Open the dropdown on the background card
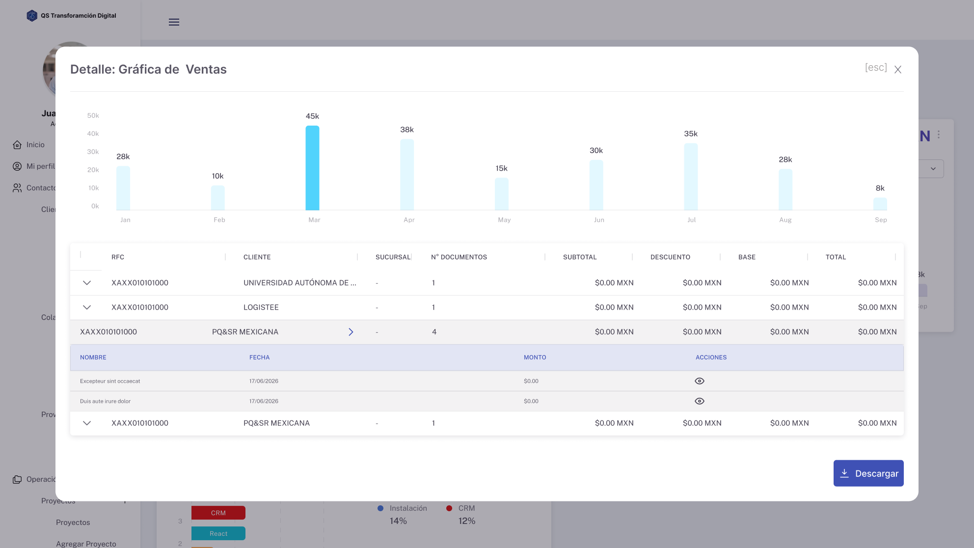Image resolution: width=974 pixels, height=548 pixels. coord(931,169)
